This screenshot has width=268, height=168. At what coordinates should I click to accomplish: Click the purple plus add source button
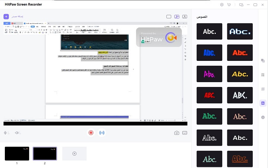click(6, 16)
